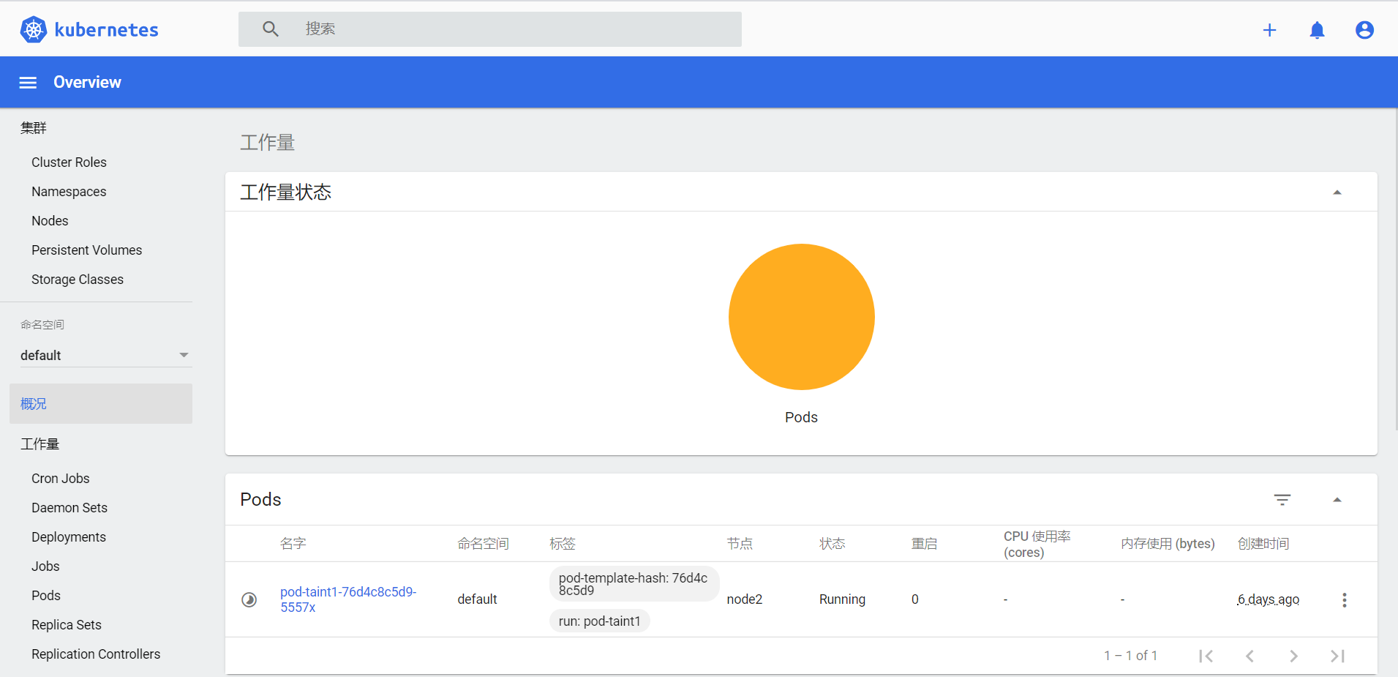Viewport: 1398px width, 677px height.
Task: Select Cron Jobs in the sidebar
Action: coord(61,478)
